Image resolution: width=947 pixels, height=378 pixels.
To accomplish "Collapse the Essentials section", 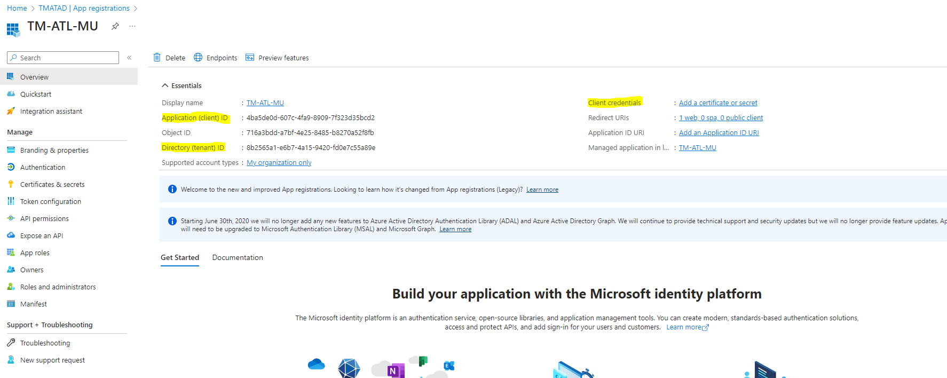I will click(165, 85).
